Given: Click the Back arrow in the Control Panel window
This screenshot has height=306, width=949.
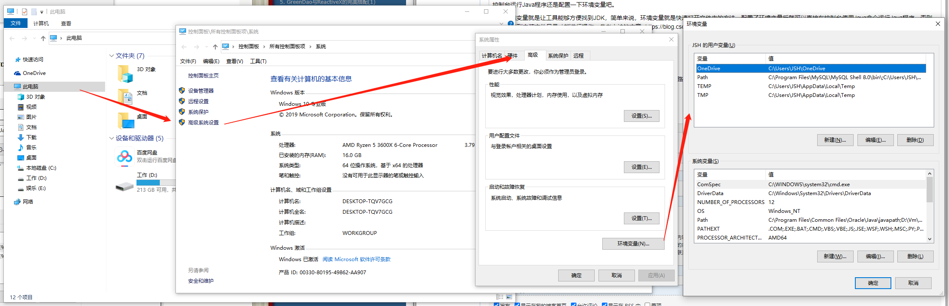Looking at the screenshot, I should pyautogui.click(x=184, y=47).
